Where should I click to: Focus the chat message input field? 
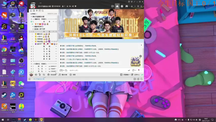(98, 70)
